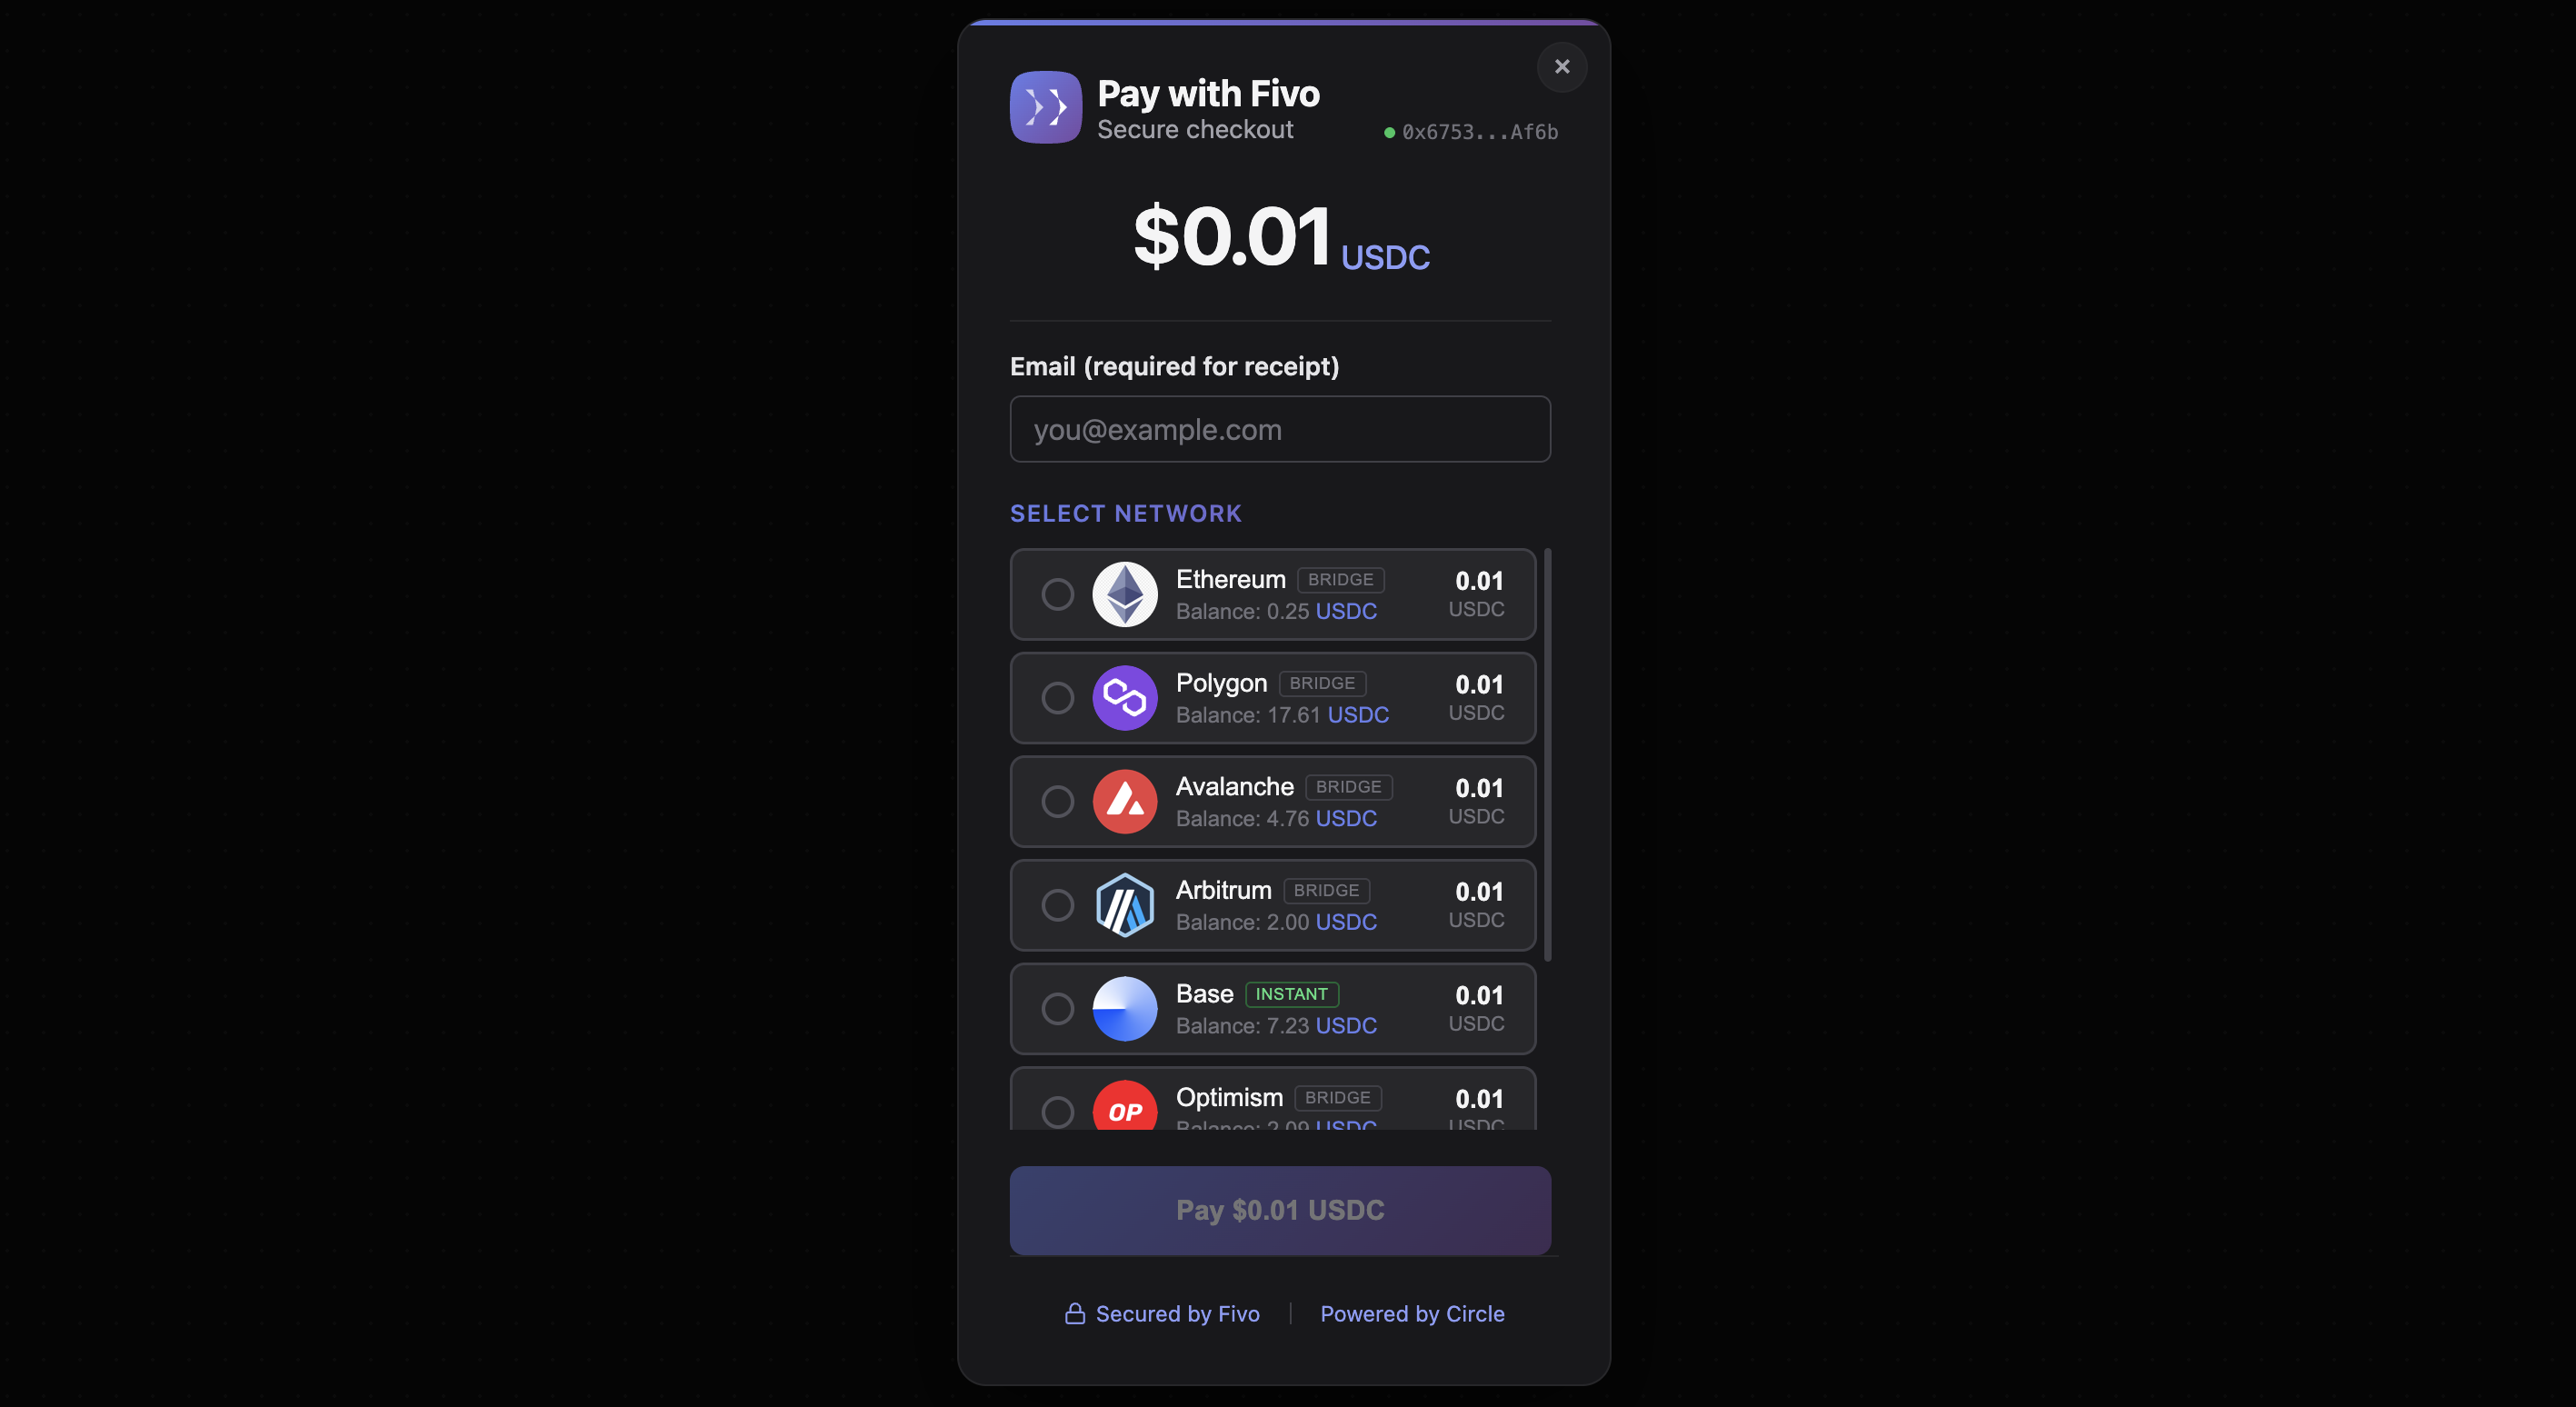2576x1407 pixels.
Task: Pick the Optimism radio option
Action: 1057,1112
